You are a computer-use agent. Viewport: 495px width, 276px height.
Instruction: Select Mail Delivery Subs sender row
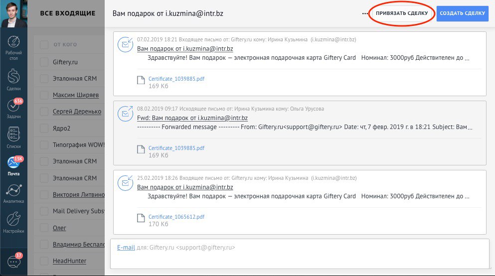79,211
